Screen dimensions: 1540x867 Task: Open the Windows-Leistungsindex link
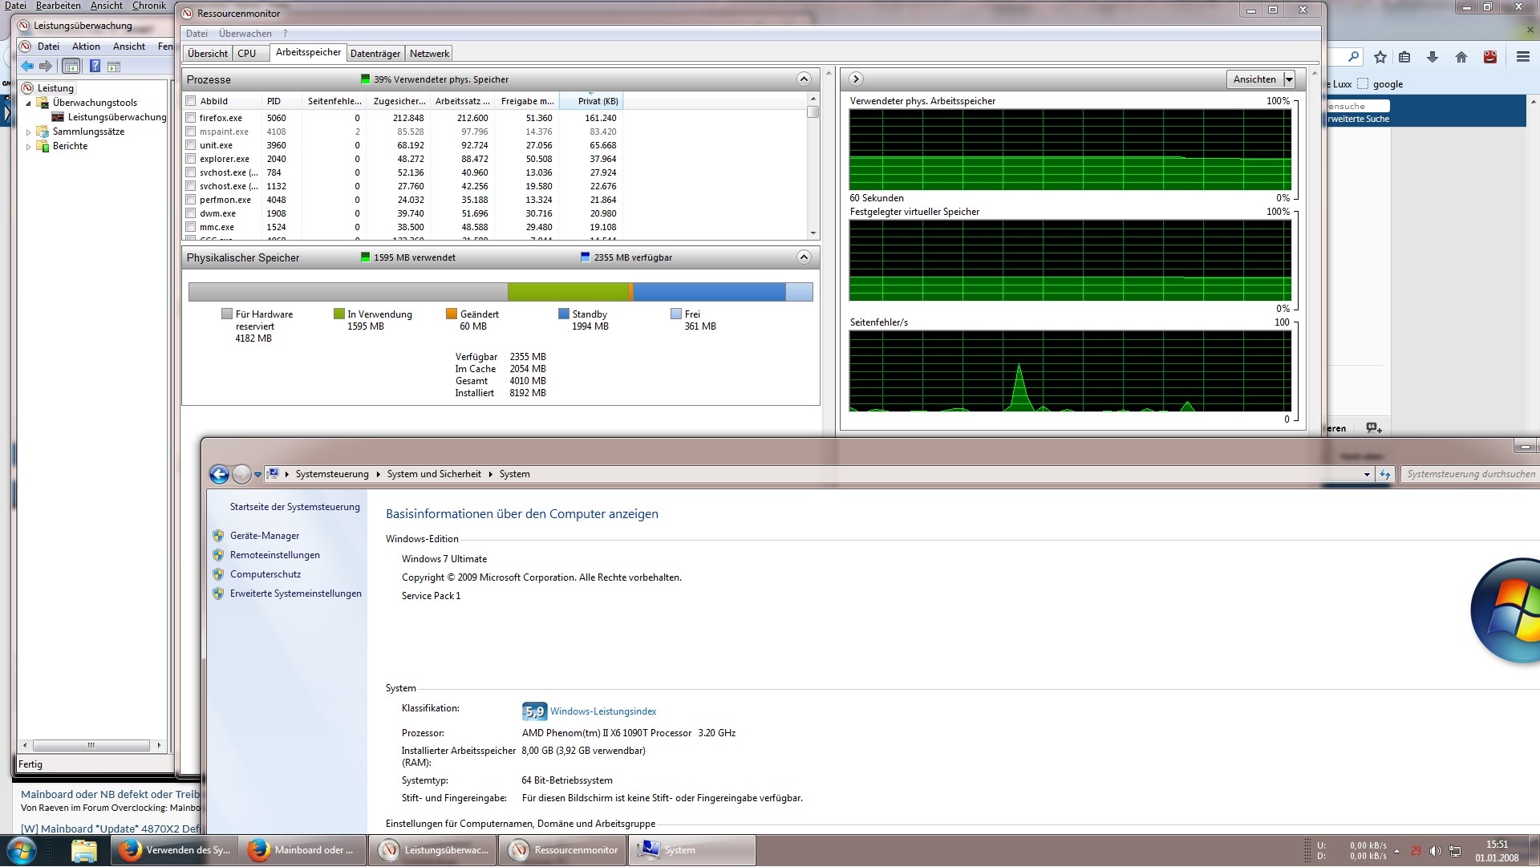(x=603, y=711)
